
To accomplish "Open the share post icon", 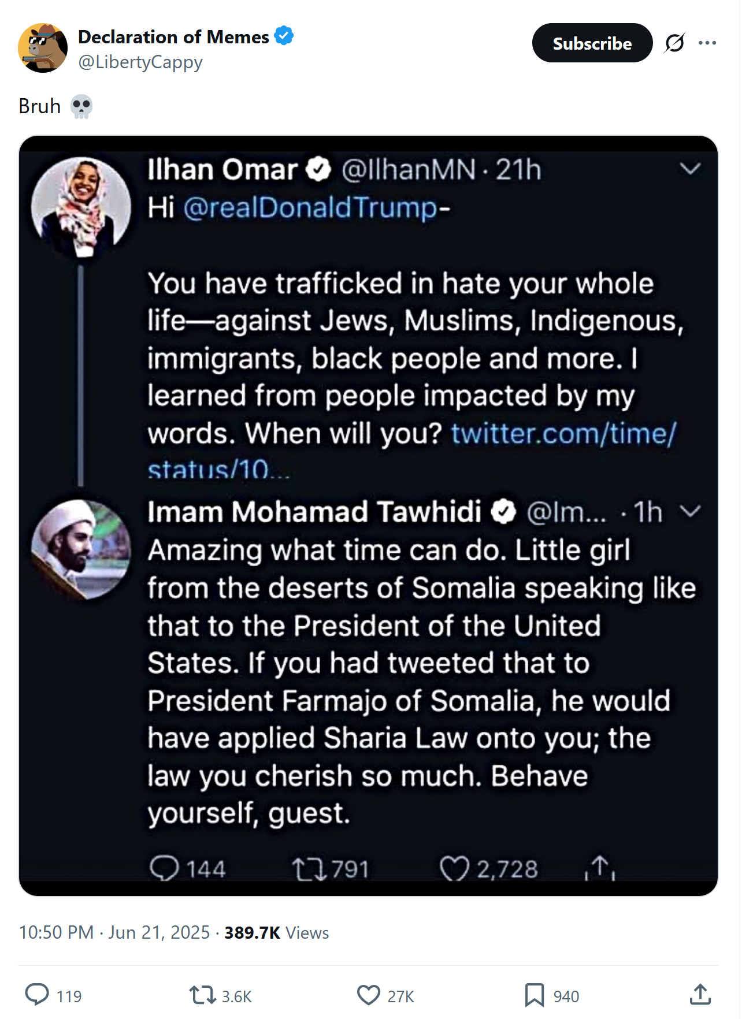I will pyautogui.click(x=700, y=995).
